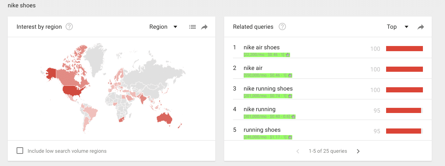Enable Include low search volume regions
445x166 pixels.
(20, 151)
